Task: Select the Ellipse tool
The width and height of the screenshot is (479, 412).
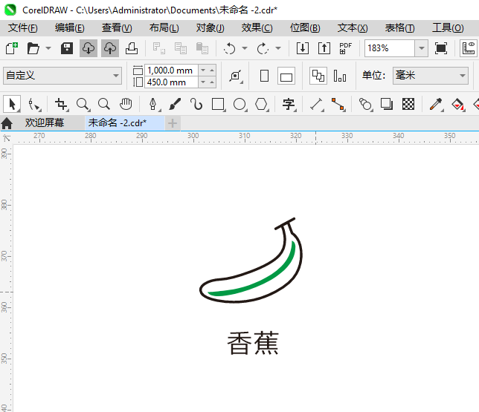Action: tap(239, 104)
